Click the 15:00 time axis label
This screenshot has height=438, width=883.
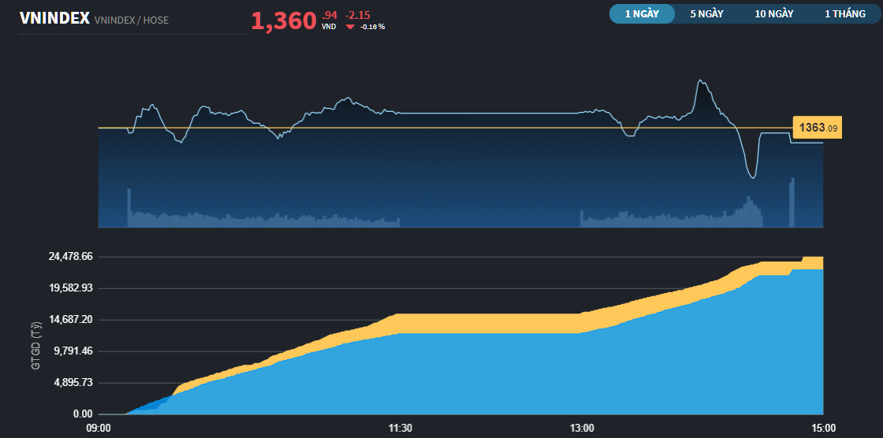(x=823, y=428)
